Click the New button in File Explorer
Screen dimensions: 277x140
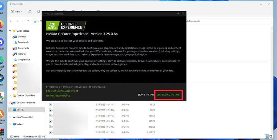click(x=17, y=11)
